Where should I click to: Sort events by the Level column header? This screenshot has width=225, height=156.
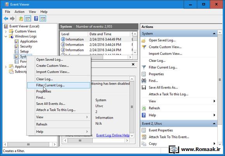[x=74, y=34]
